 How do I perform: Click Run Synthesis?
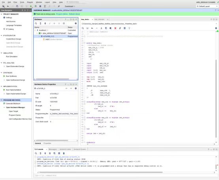pos(11,76)
